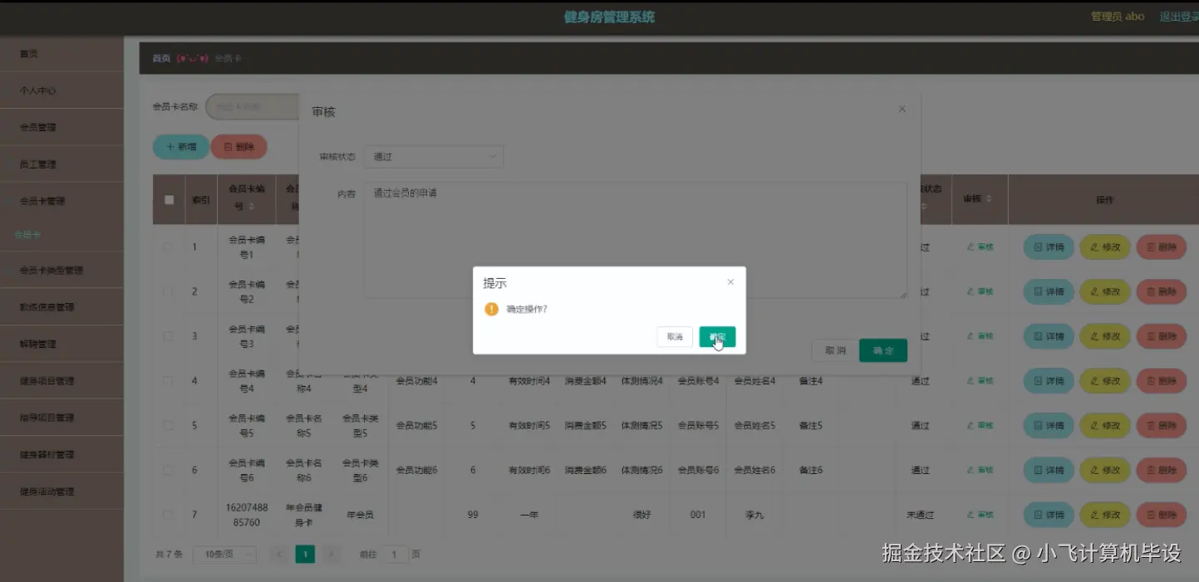
Task: Click the 会员卡名称 search field
Action: pos(253,106)
